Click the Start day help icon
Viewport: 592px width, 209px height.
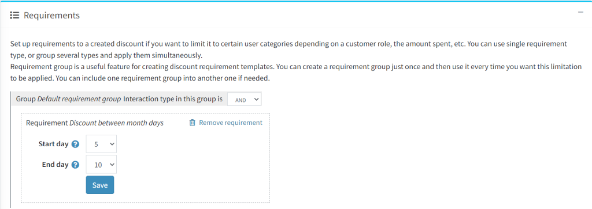(x=76, y=144)
